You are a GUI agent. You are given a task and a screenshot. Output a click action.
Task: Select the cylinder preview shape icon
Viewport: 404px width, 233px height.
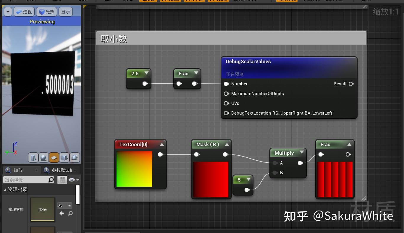(x=33, y=158)
